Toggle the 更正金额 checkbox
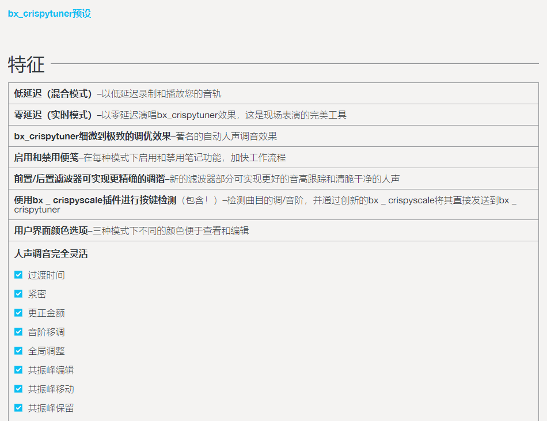Viewport: 547px width, 421px height. tap(18, 313)
